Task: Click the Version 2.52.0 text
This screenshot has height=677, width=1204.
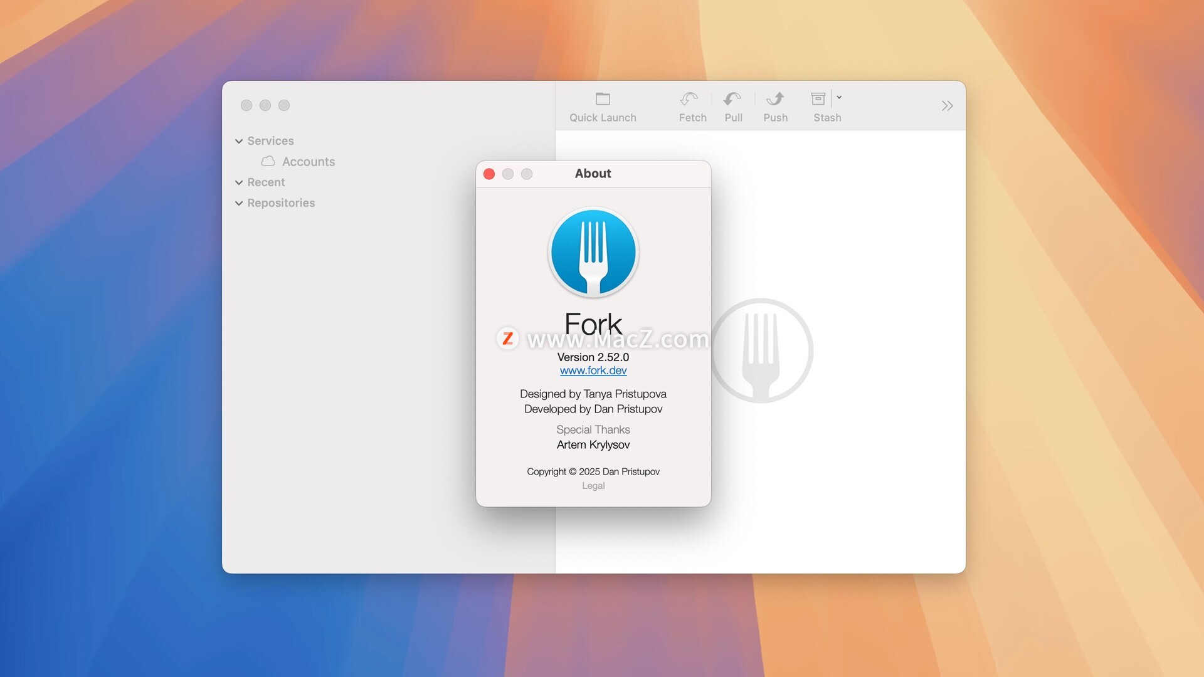Action: click(x=593, y=357)
